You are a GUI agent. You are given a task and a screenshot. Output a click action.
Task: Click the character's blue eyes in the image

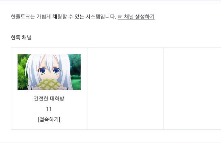click(x=49, y=71)
